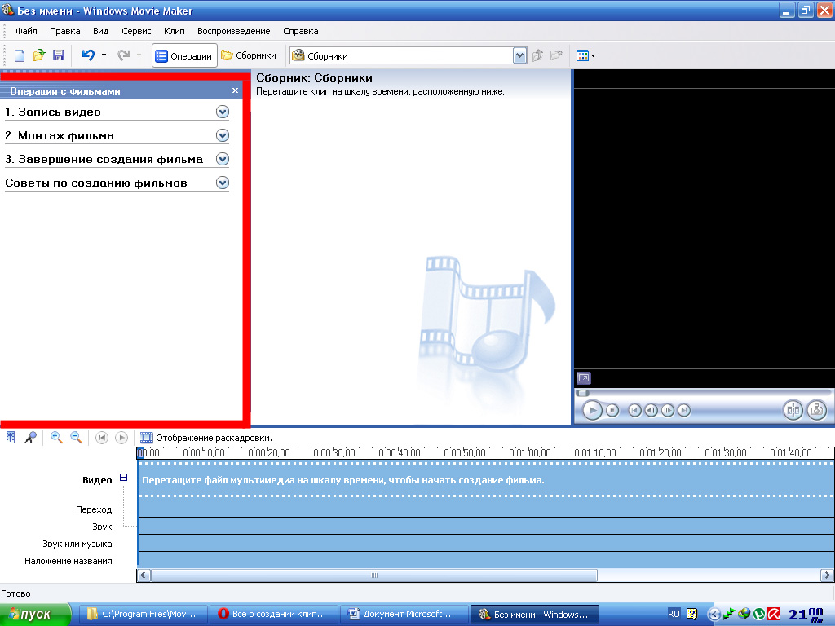Expand 3. Завершение создания фильма section
The image size is (835, 626).
coord(223,159)
